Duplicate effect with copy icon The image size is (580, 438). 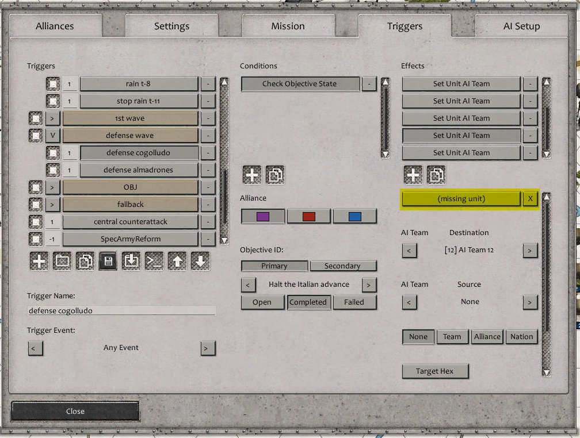pyautogui.click(x=436, y=175)
